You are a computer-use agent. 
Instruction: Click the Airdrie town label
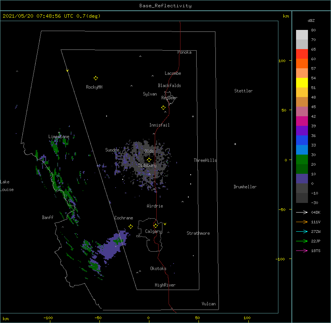click(x=155, y=206)
